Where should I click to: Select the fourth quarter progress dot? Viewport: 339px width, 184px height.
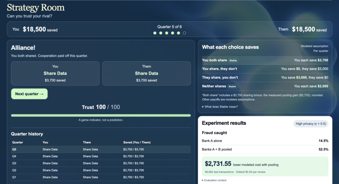pyautogui.click(x=172, y=33)
